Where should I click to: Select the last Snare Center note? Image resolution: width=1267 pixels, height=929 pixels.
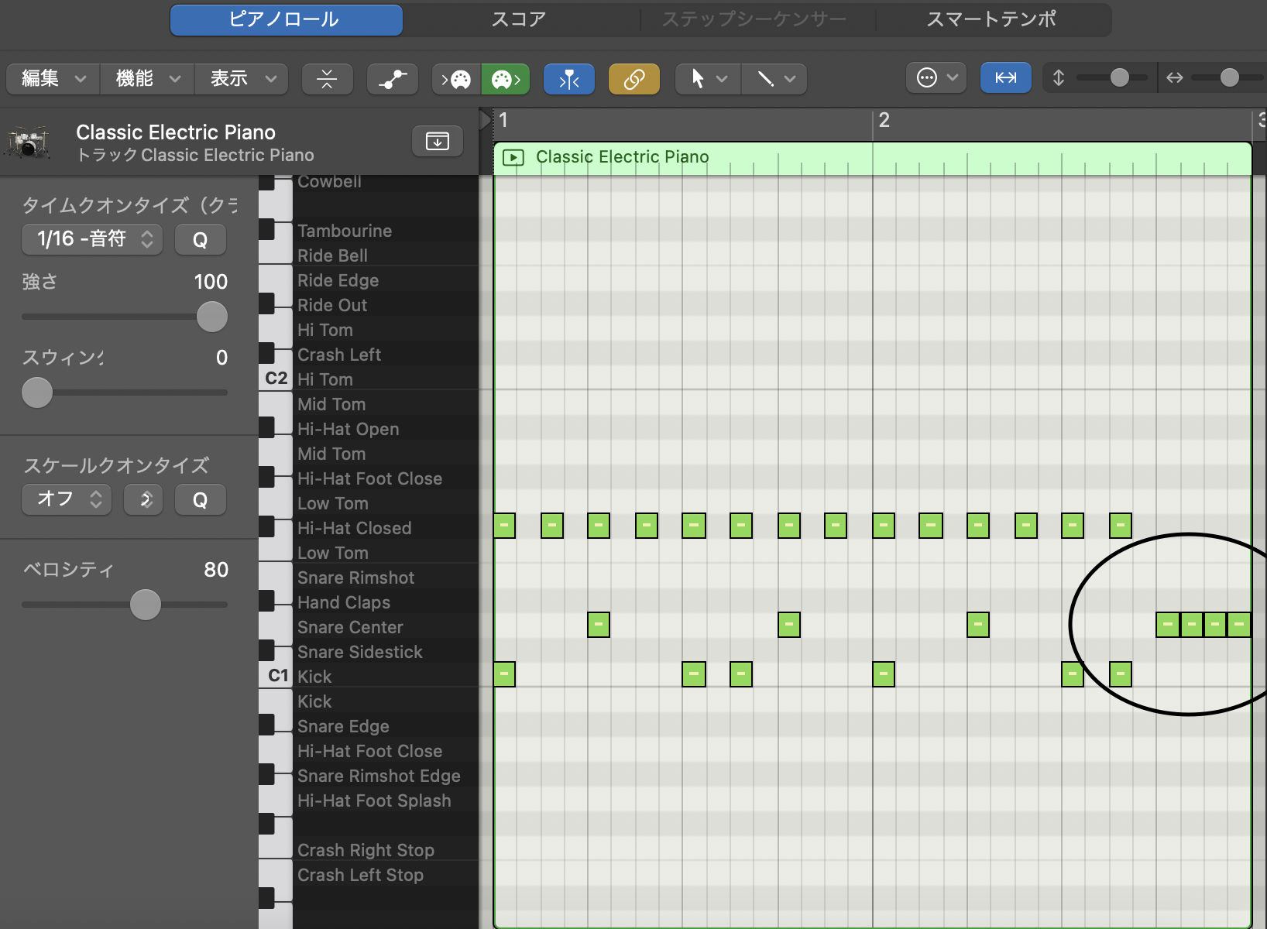pyautogui.click(x=1239, y=625)
